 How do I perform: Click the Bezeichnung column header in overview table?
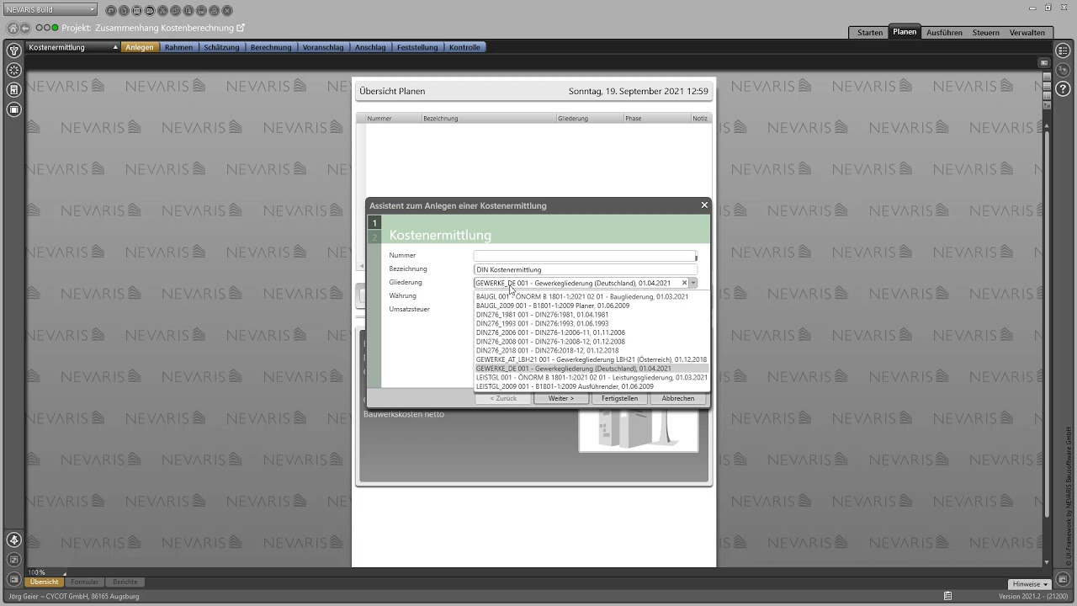488,119
